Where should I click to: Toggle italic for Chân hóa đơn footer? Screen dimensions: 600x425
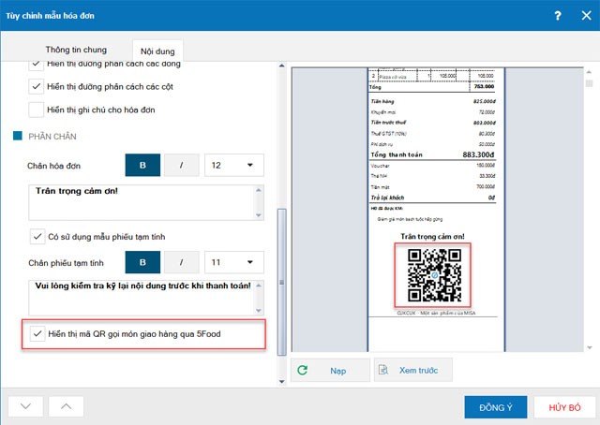181,166
